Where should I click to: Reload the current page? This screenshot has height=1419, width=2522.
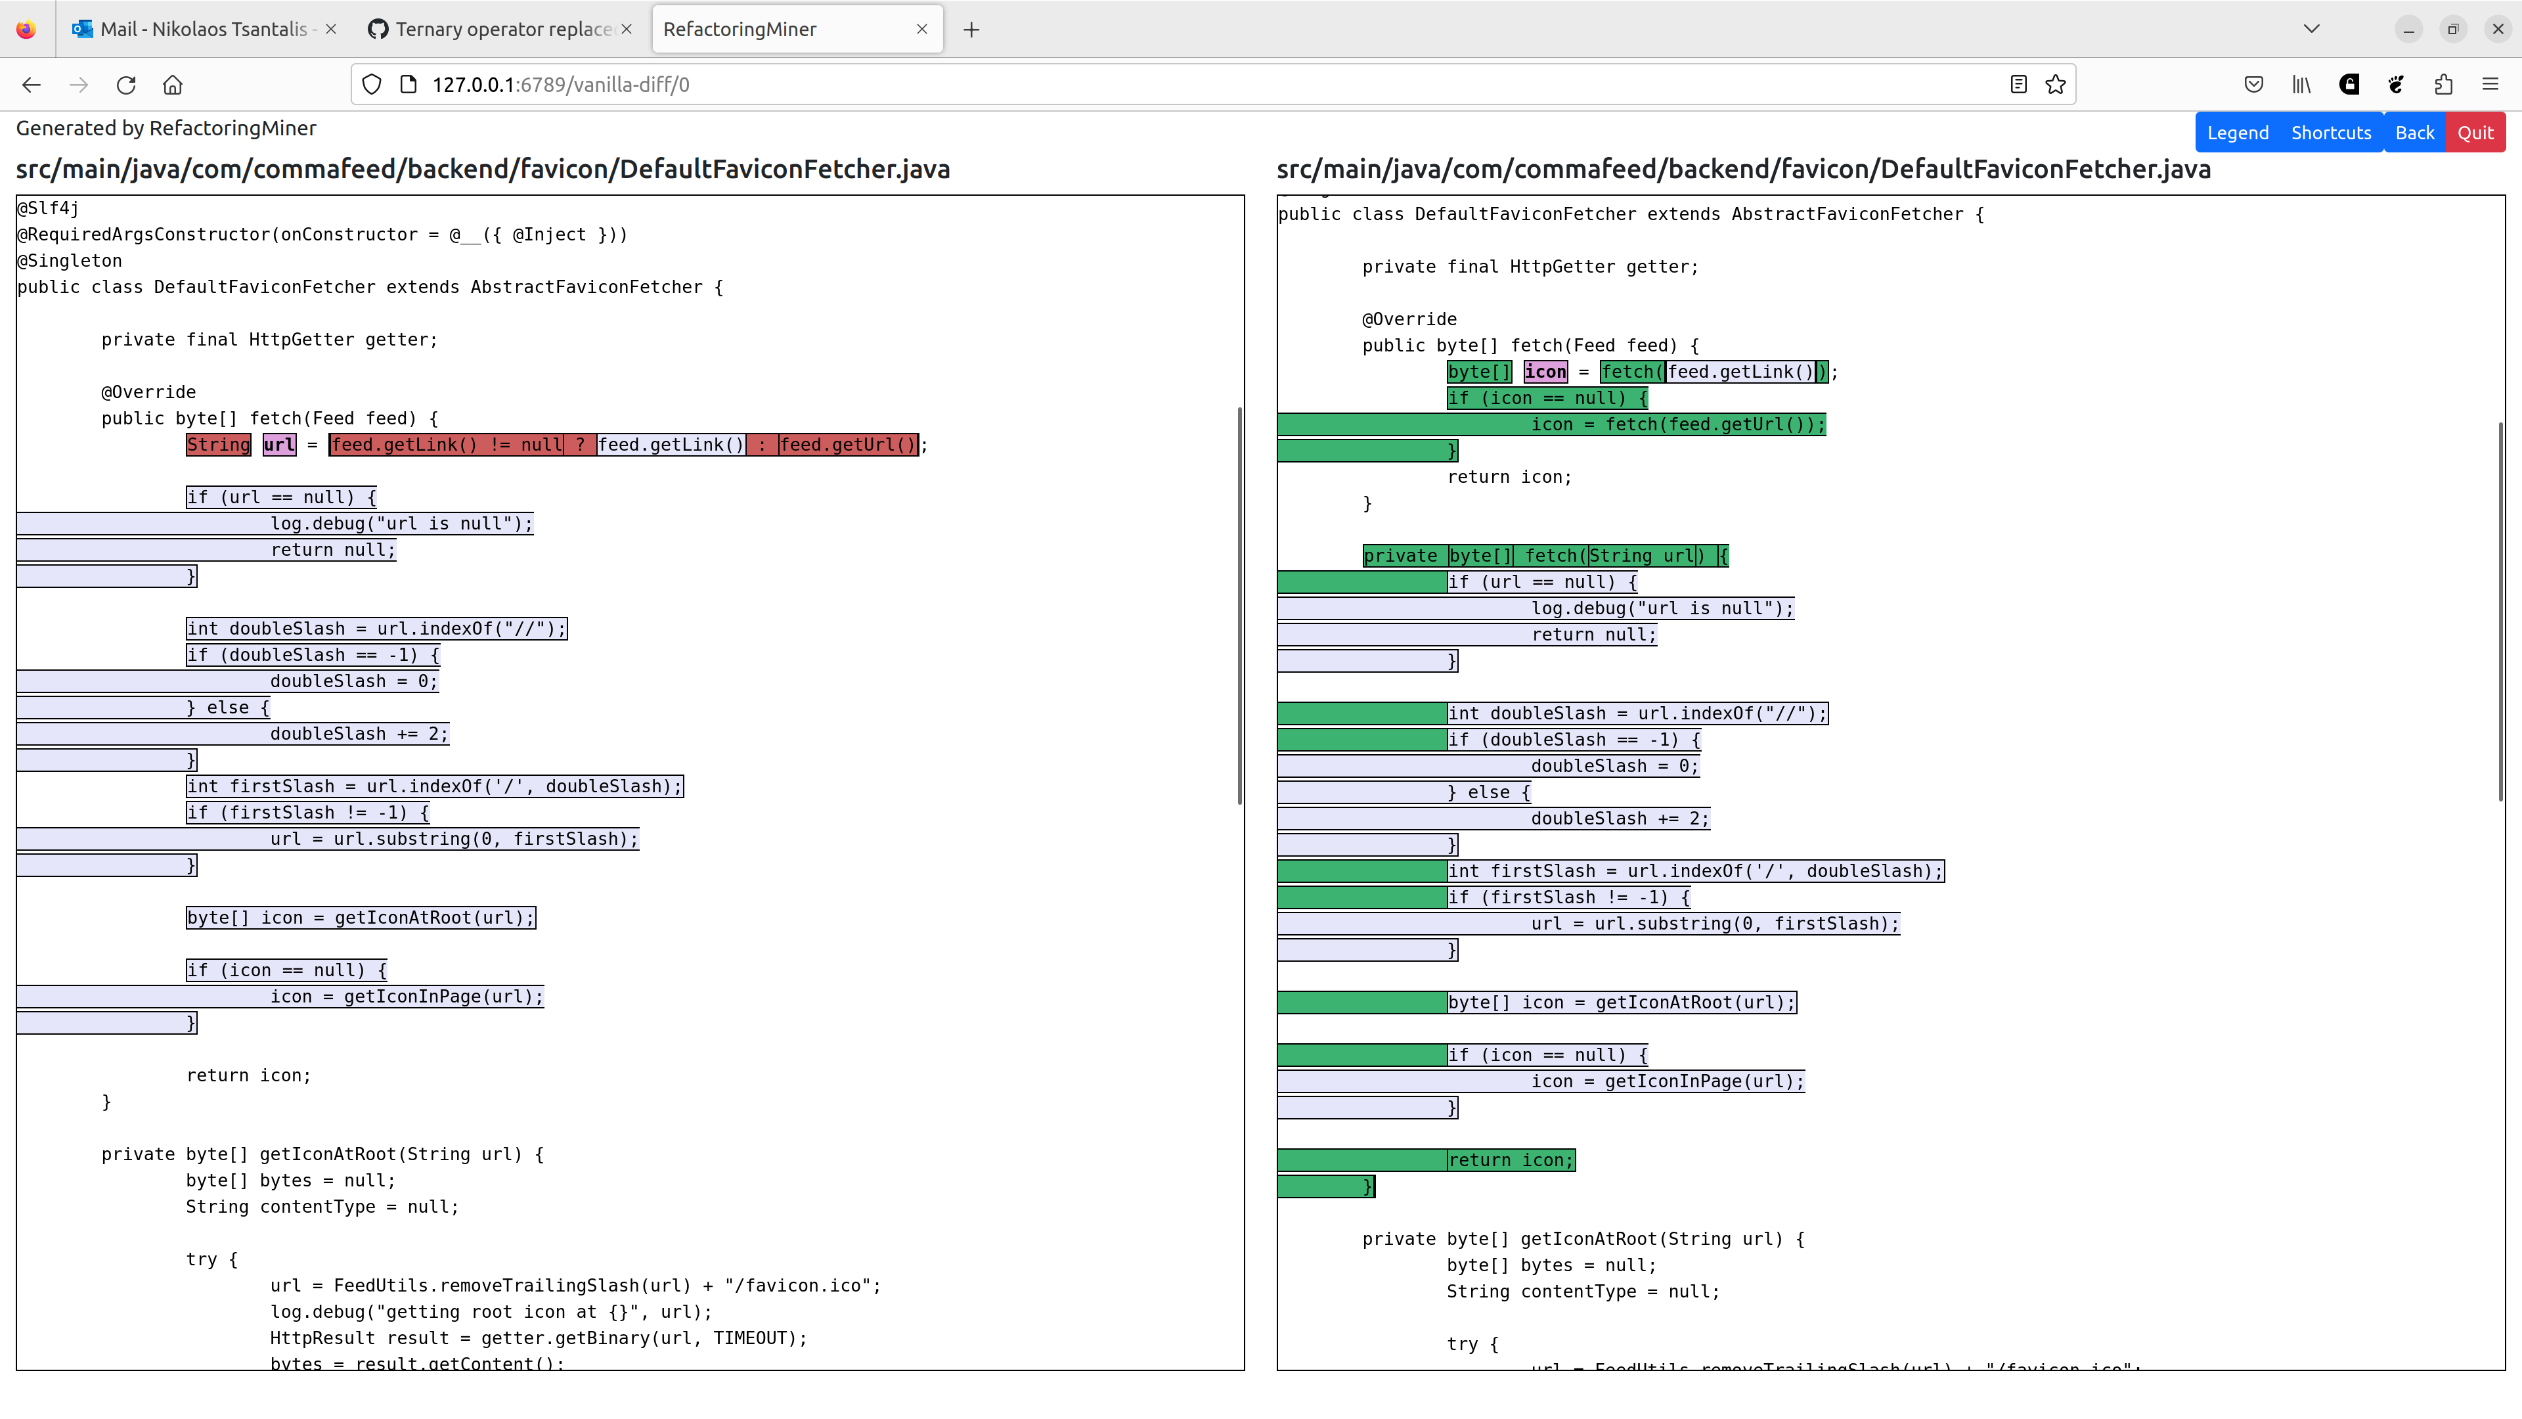(x=125, y=84)
